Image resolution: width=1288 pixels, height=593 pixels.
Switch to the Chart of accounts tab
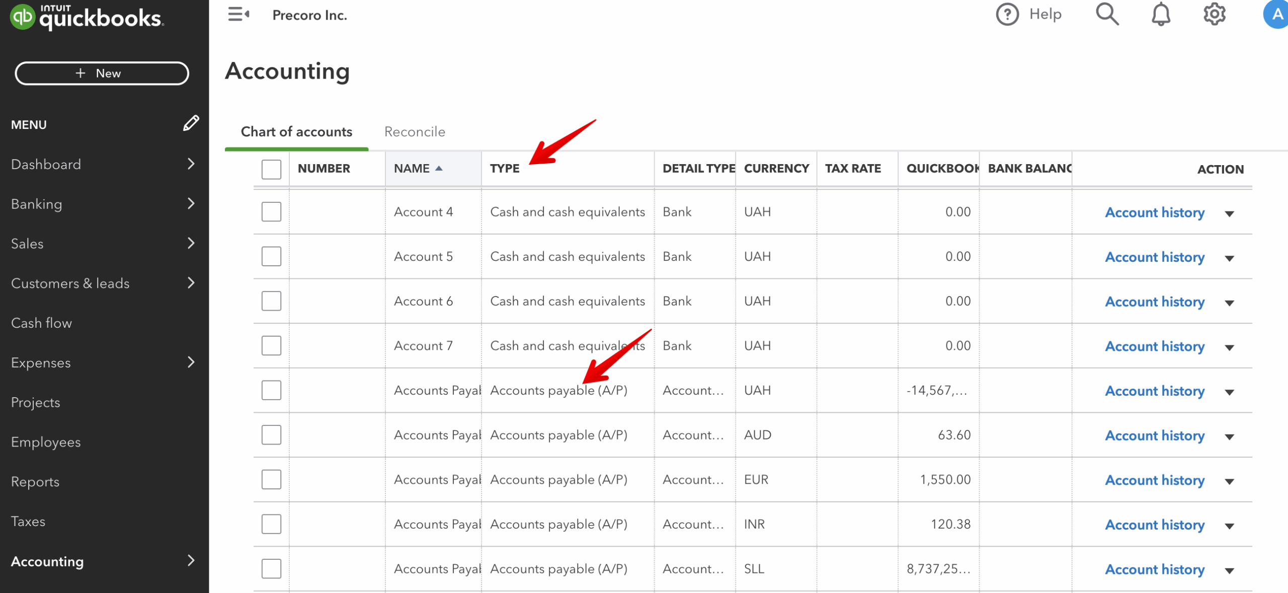click(296, 132)
